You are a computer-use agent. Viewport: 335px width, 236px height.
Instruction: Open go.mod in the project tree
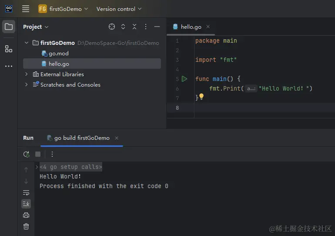click(x=58, y=53)
